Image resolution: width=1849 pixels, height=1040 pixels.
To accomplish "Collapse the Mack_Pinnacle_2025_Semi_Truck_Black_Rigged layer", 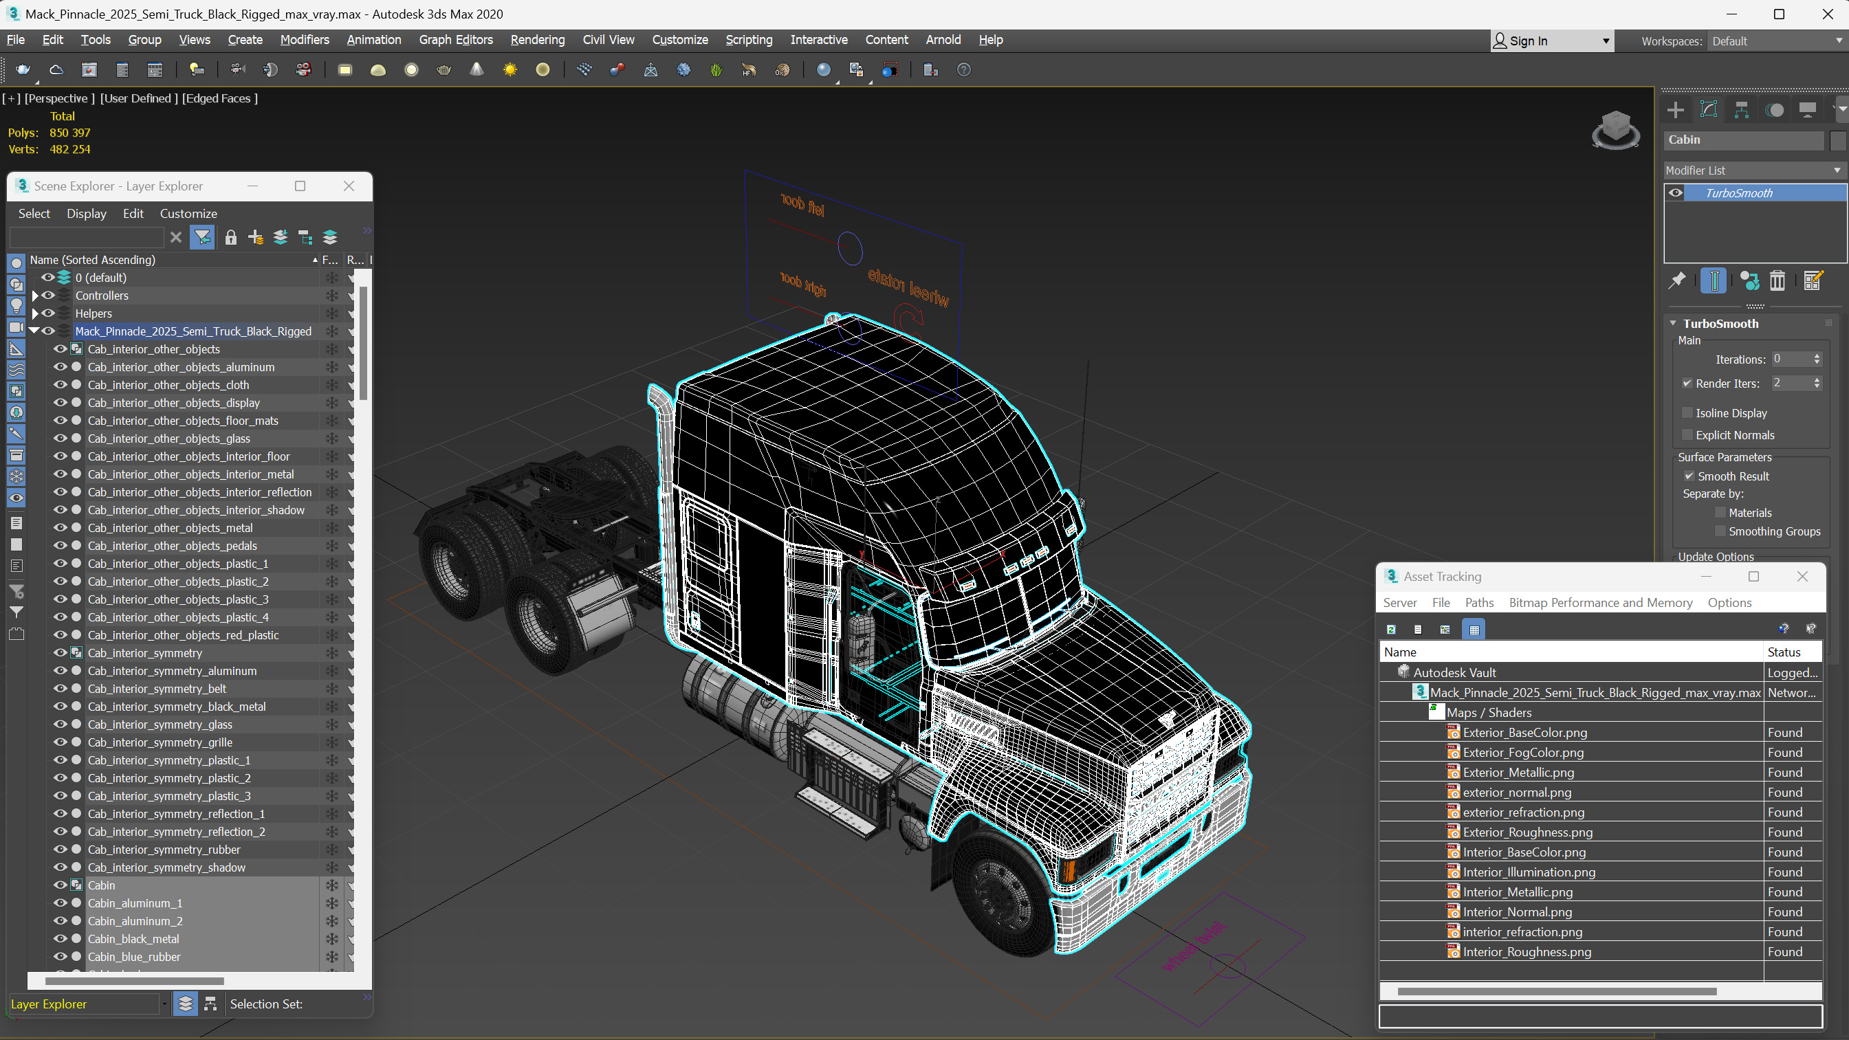I will pyautogui.click(x=34, y=331).
